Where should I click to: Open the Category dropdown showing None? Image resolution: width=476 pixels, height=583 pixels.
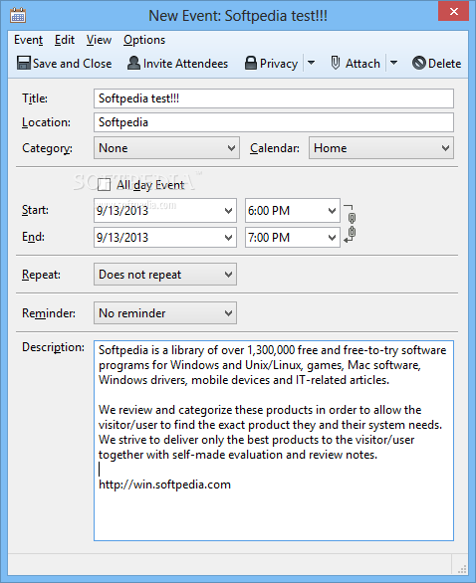coord(166,148)
